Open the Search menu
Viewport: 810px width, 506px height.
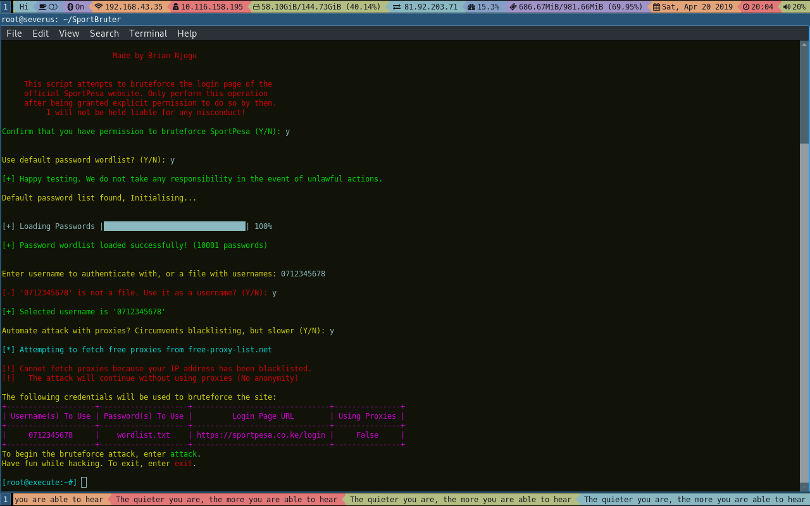tap(104, 34)
